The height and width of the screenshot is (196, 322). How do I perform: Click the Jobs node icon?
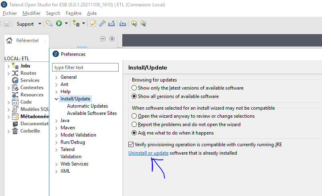click(x=15, y=66)
